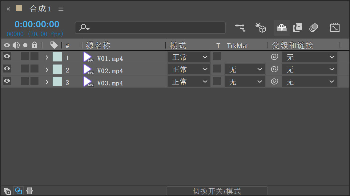This screenshot has width=350, height=196.
Task: Hide the V01.mp4 layer
Action: coord(7,56)
